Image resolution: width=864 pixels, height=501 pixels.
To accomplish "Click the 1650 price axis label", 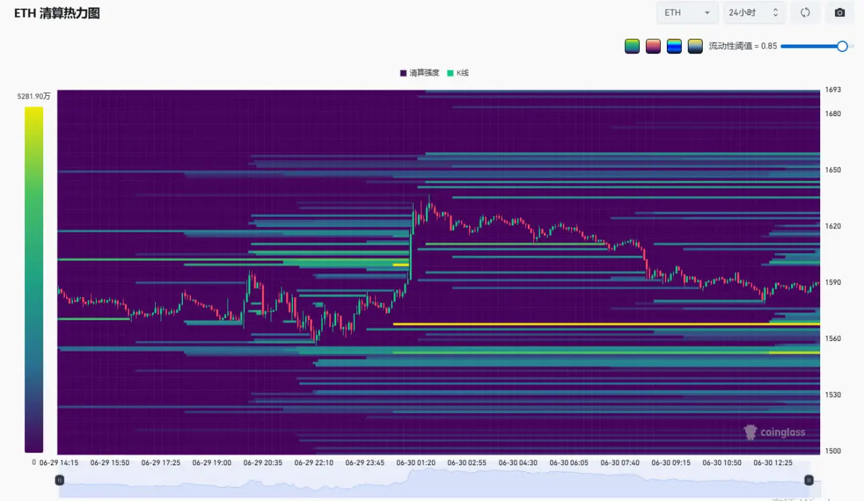I will (x=832, y=169).
